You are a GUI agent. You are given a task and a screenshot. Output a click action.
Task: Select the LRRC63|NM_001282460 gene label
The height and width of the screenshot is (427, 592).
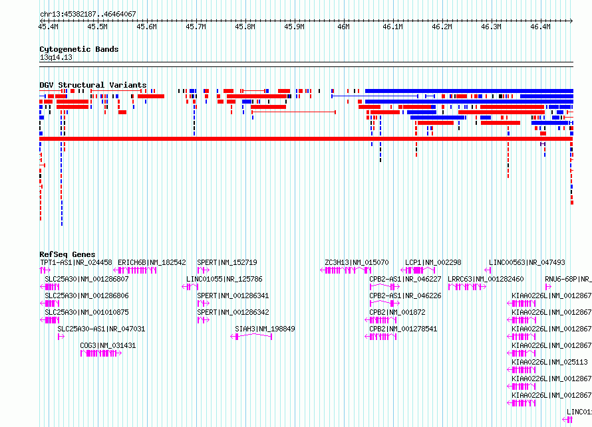point(486,280)
